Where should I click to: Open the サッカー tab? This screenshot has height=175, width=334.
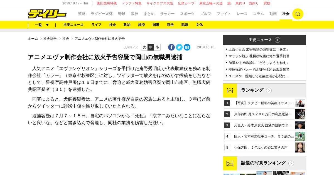coord(167,14)
